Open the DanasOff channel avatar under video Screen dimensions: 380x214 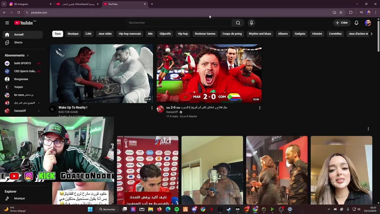point(160,109)
